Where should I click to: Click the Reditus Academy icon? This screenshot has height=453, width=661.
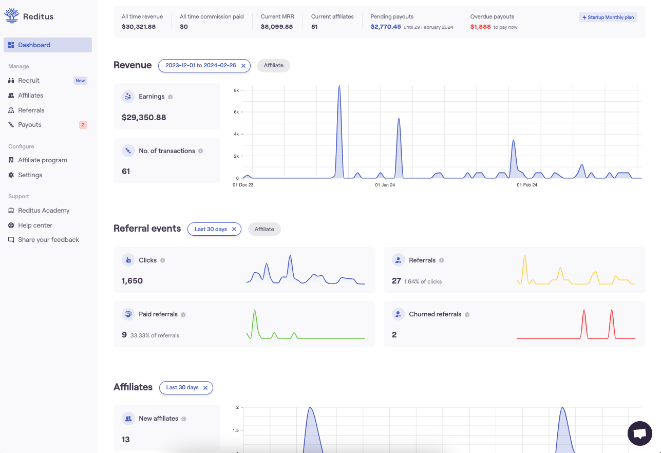tap(11, 210)
